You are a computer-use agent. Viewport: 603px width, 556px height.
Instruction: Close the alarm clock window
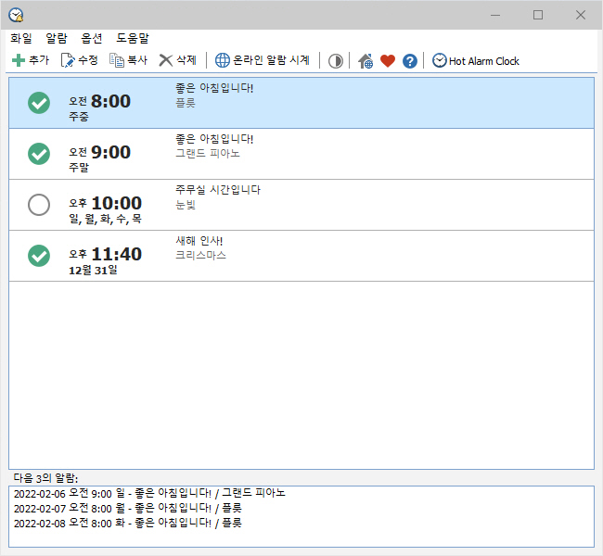pyautogui.click(x=581, y=16)
